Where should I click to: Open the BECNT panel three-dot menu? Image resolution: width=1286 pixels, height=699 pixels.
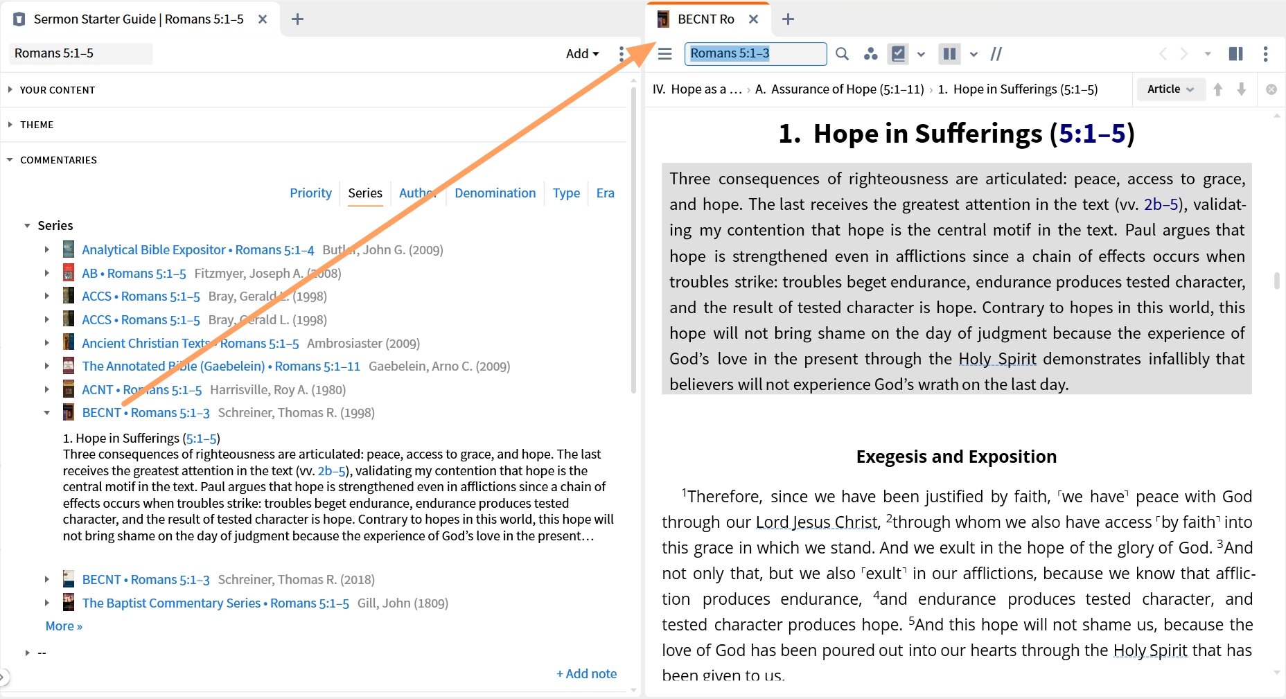[1265, 54]
